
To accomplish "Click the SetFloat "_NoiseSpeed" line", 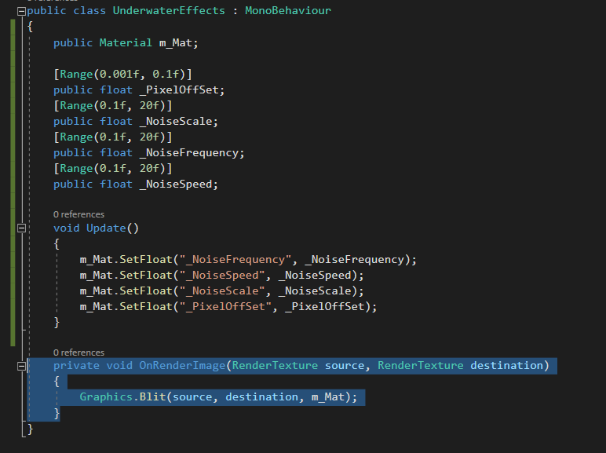I will point(222,276).
